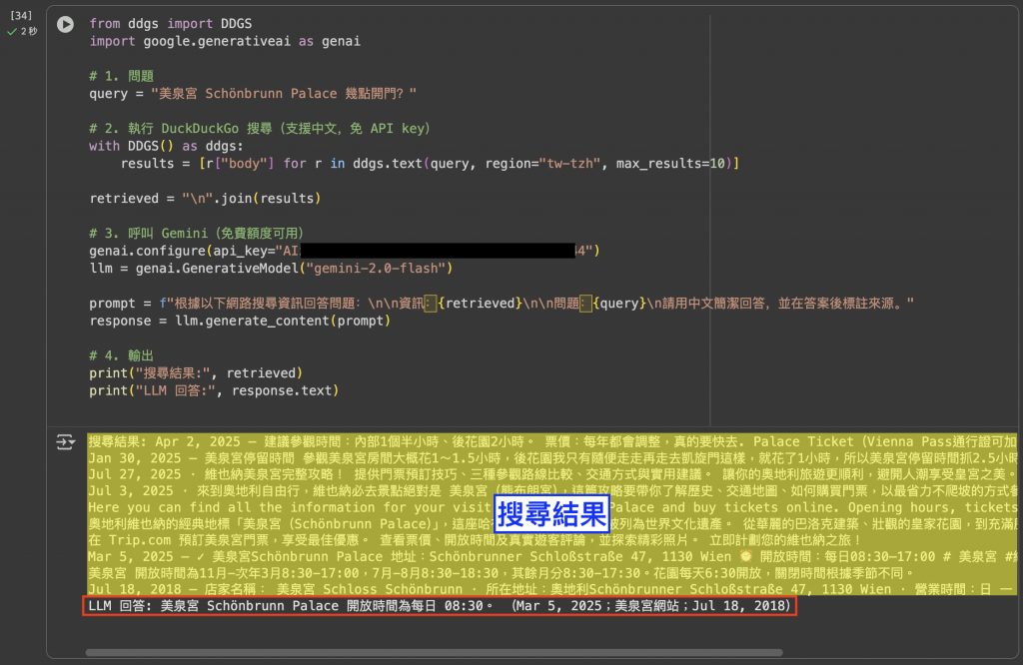
Task: Click the 'gemini-2.0-flash' model line
Action: coord(271,269)
